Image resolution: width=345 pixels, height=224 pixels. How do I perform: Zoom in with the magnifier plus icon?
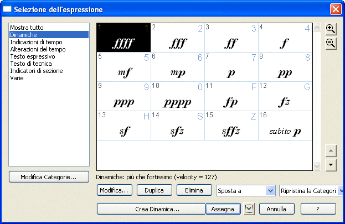pyautogui.click(x=331, y=29)
